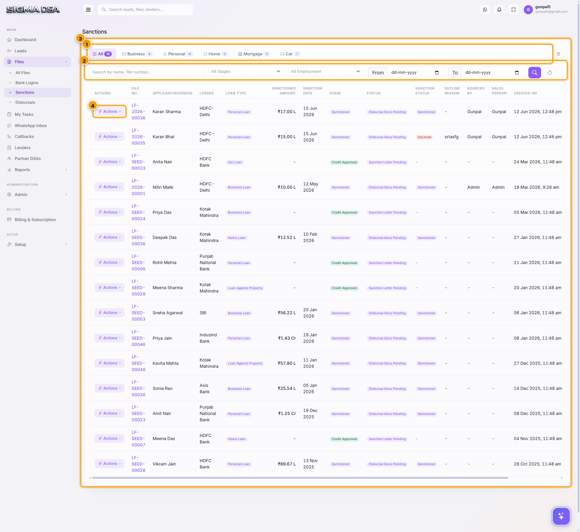The width and height of the screenshot is (580, 532).
Task: Collapse the Files sidebar section
Action: pyautogui.click(x=37, y=62)
